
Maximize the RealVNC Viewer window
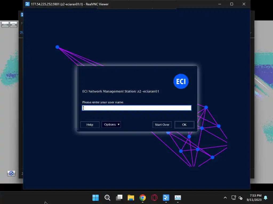coord(232,4)
